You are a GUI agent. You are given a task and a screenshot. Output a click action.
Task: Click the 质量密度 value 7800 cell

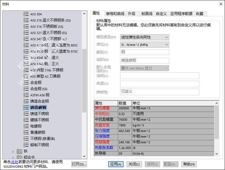point(125,125)
